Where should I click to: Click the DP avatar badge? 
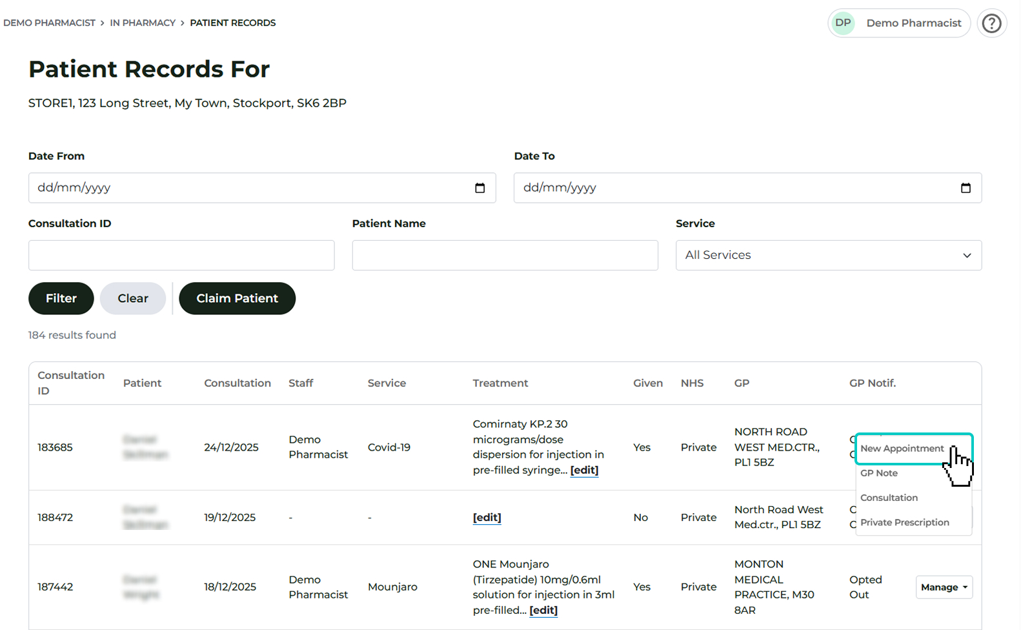coord(843,23)
